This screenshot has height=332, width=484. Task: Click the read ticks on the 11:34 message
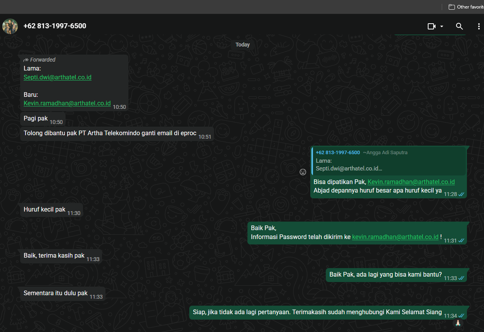pos(462,316)
